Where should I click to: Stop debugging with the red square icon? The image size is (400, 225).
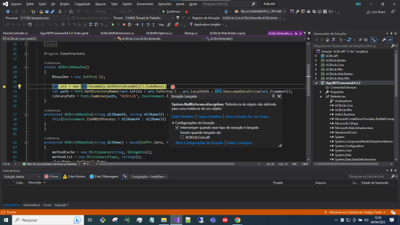coord(124,25)
